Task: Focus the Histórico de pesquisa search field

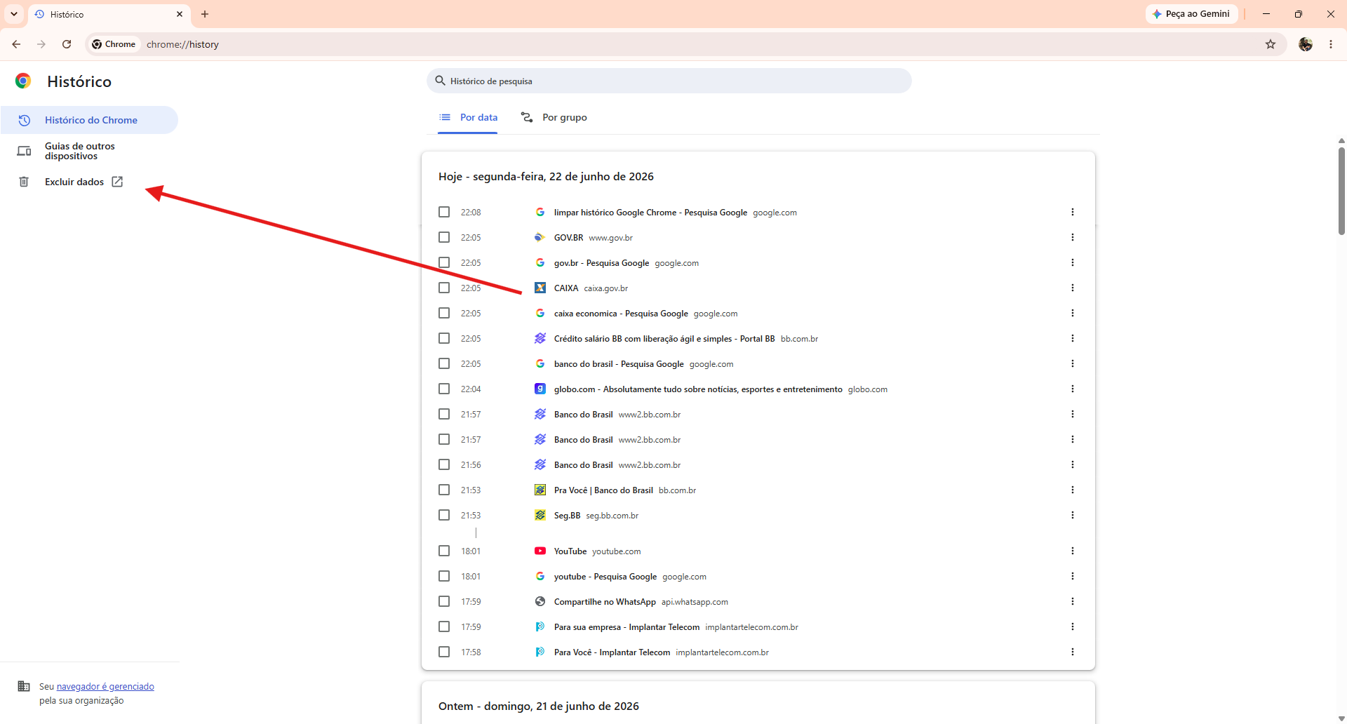Action: click(669, 81)
